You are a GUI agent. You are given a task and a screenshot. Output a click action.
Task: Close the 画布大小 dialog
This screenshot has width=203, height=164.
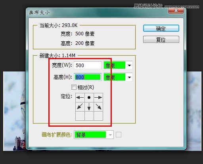coord(176,11)
